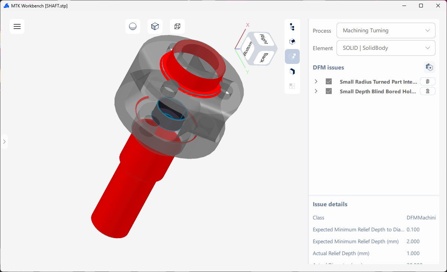Open the dark-sided cube panel icon

click(x=292, y=71)
